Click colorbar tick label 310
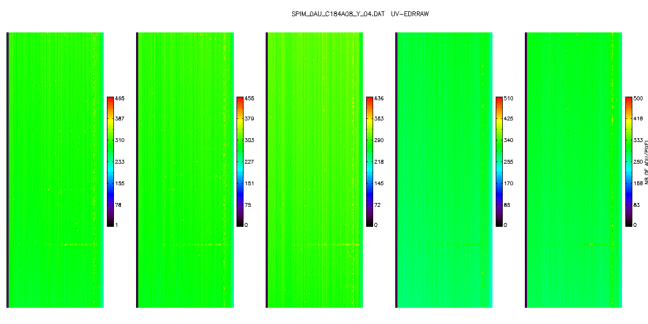The image size is (648, 324). (120, 140)
